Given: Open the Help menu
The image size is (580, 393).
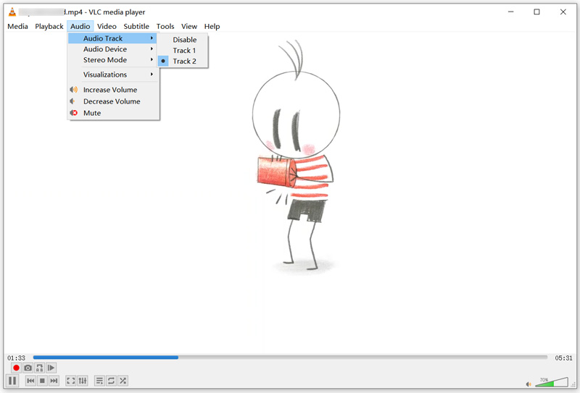Looking at the screenshot, I should (x=212, y=26).
